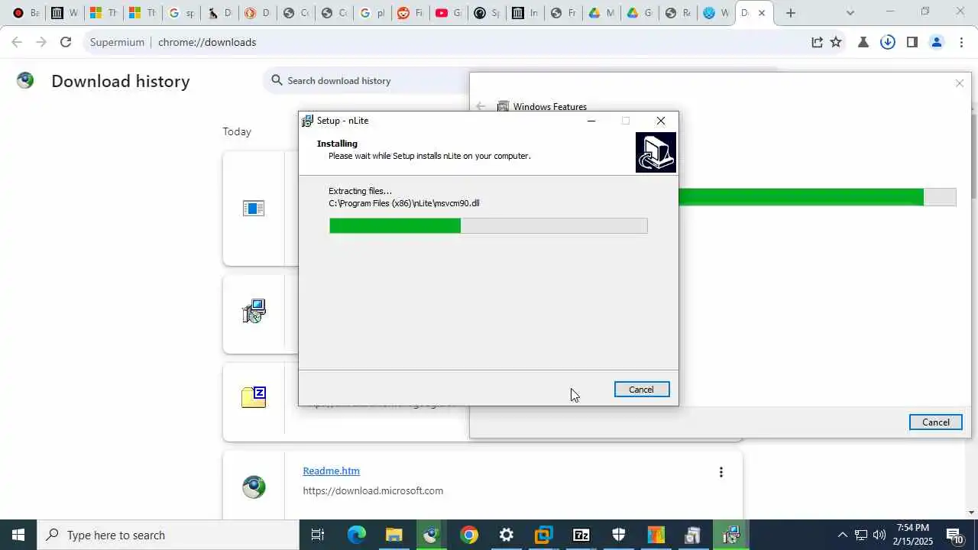
Task: Open the notification center with 10 badge
Action: (x=955, y=535)
